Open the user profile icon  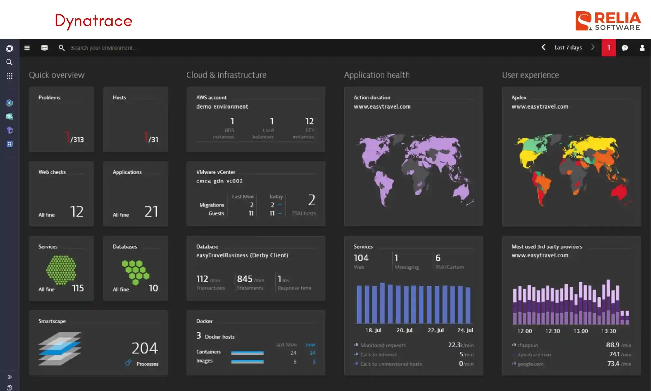pos(642,48)
